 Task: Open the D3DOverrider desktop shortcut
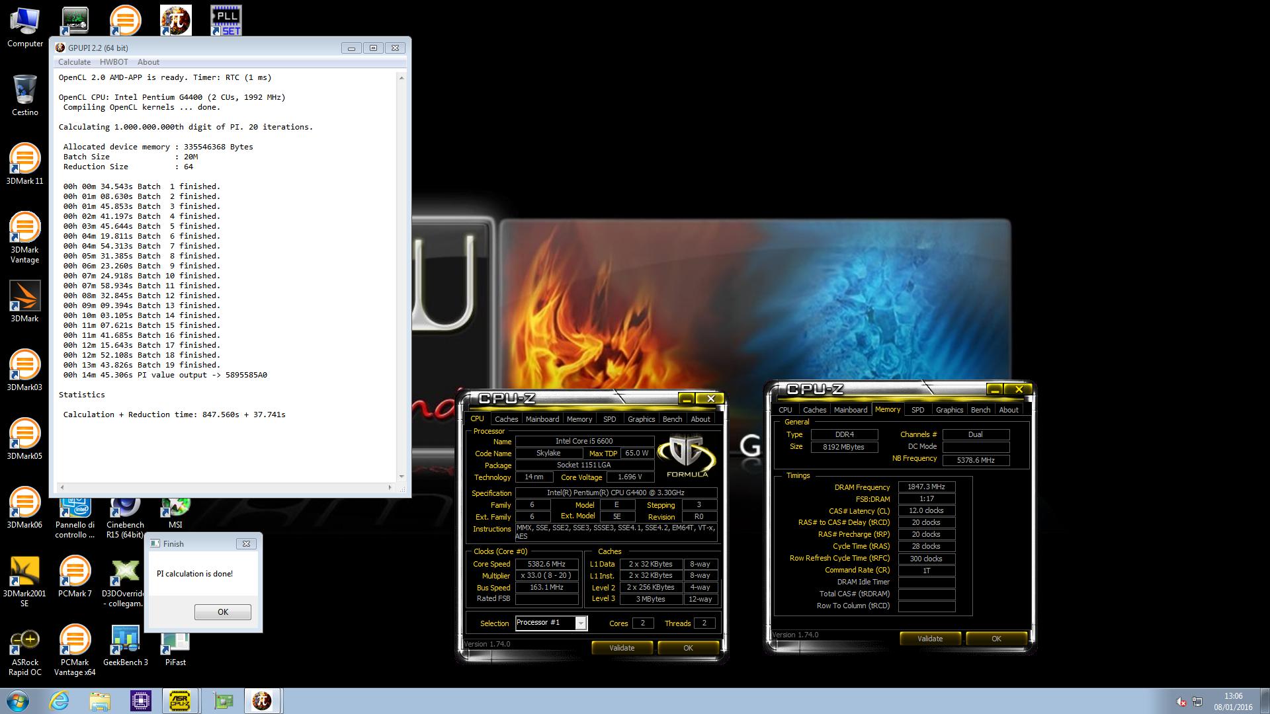point(125,581)
